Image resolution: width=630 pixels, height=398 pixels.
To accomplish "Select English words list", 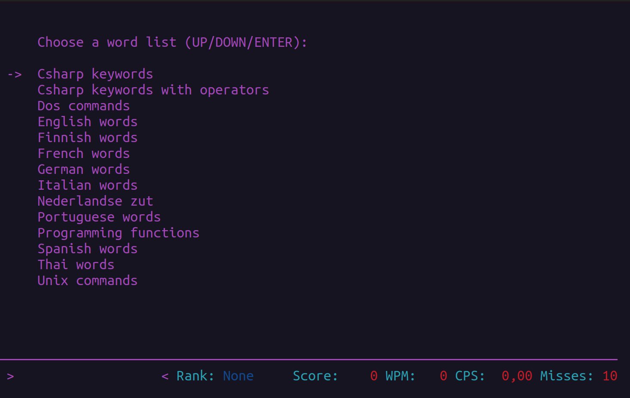I will pyautogui.click(x=87, y=122).
